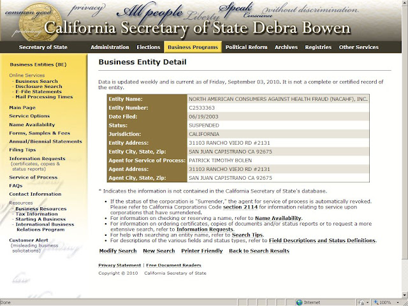Click the Done status bar text
Viewport: 408px width, 306px height.
(x=5, y=302)
